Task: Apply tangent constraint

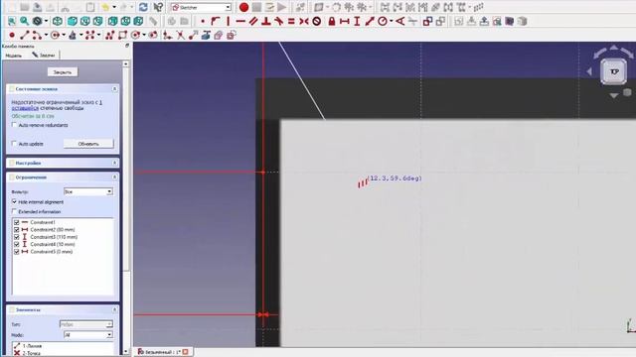Action: point(278,21)
